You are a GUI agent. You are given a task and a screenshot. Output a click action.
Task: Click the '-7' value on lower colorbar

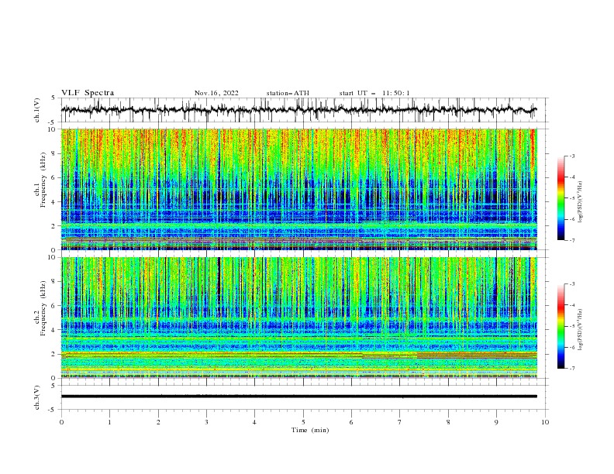pos(571,368)
